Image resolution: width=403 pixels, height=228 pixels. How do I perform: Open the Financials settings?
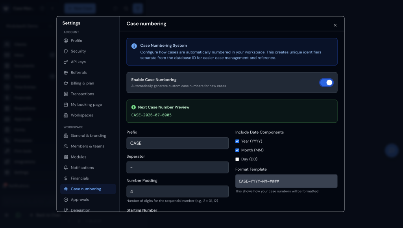click(x=88, y=178)
